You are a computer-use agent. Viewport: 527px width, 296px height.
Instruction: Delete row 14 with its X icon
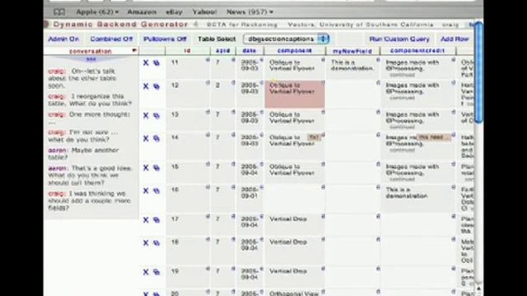[x=146, y=138]
